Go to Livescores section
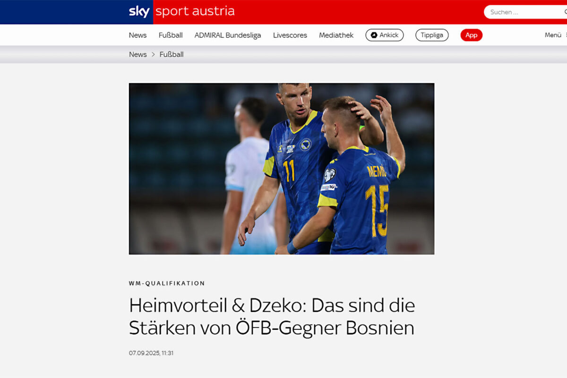The height and width of the screenshot is (378, 567). [x=290, y=35]
